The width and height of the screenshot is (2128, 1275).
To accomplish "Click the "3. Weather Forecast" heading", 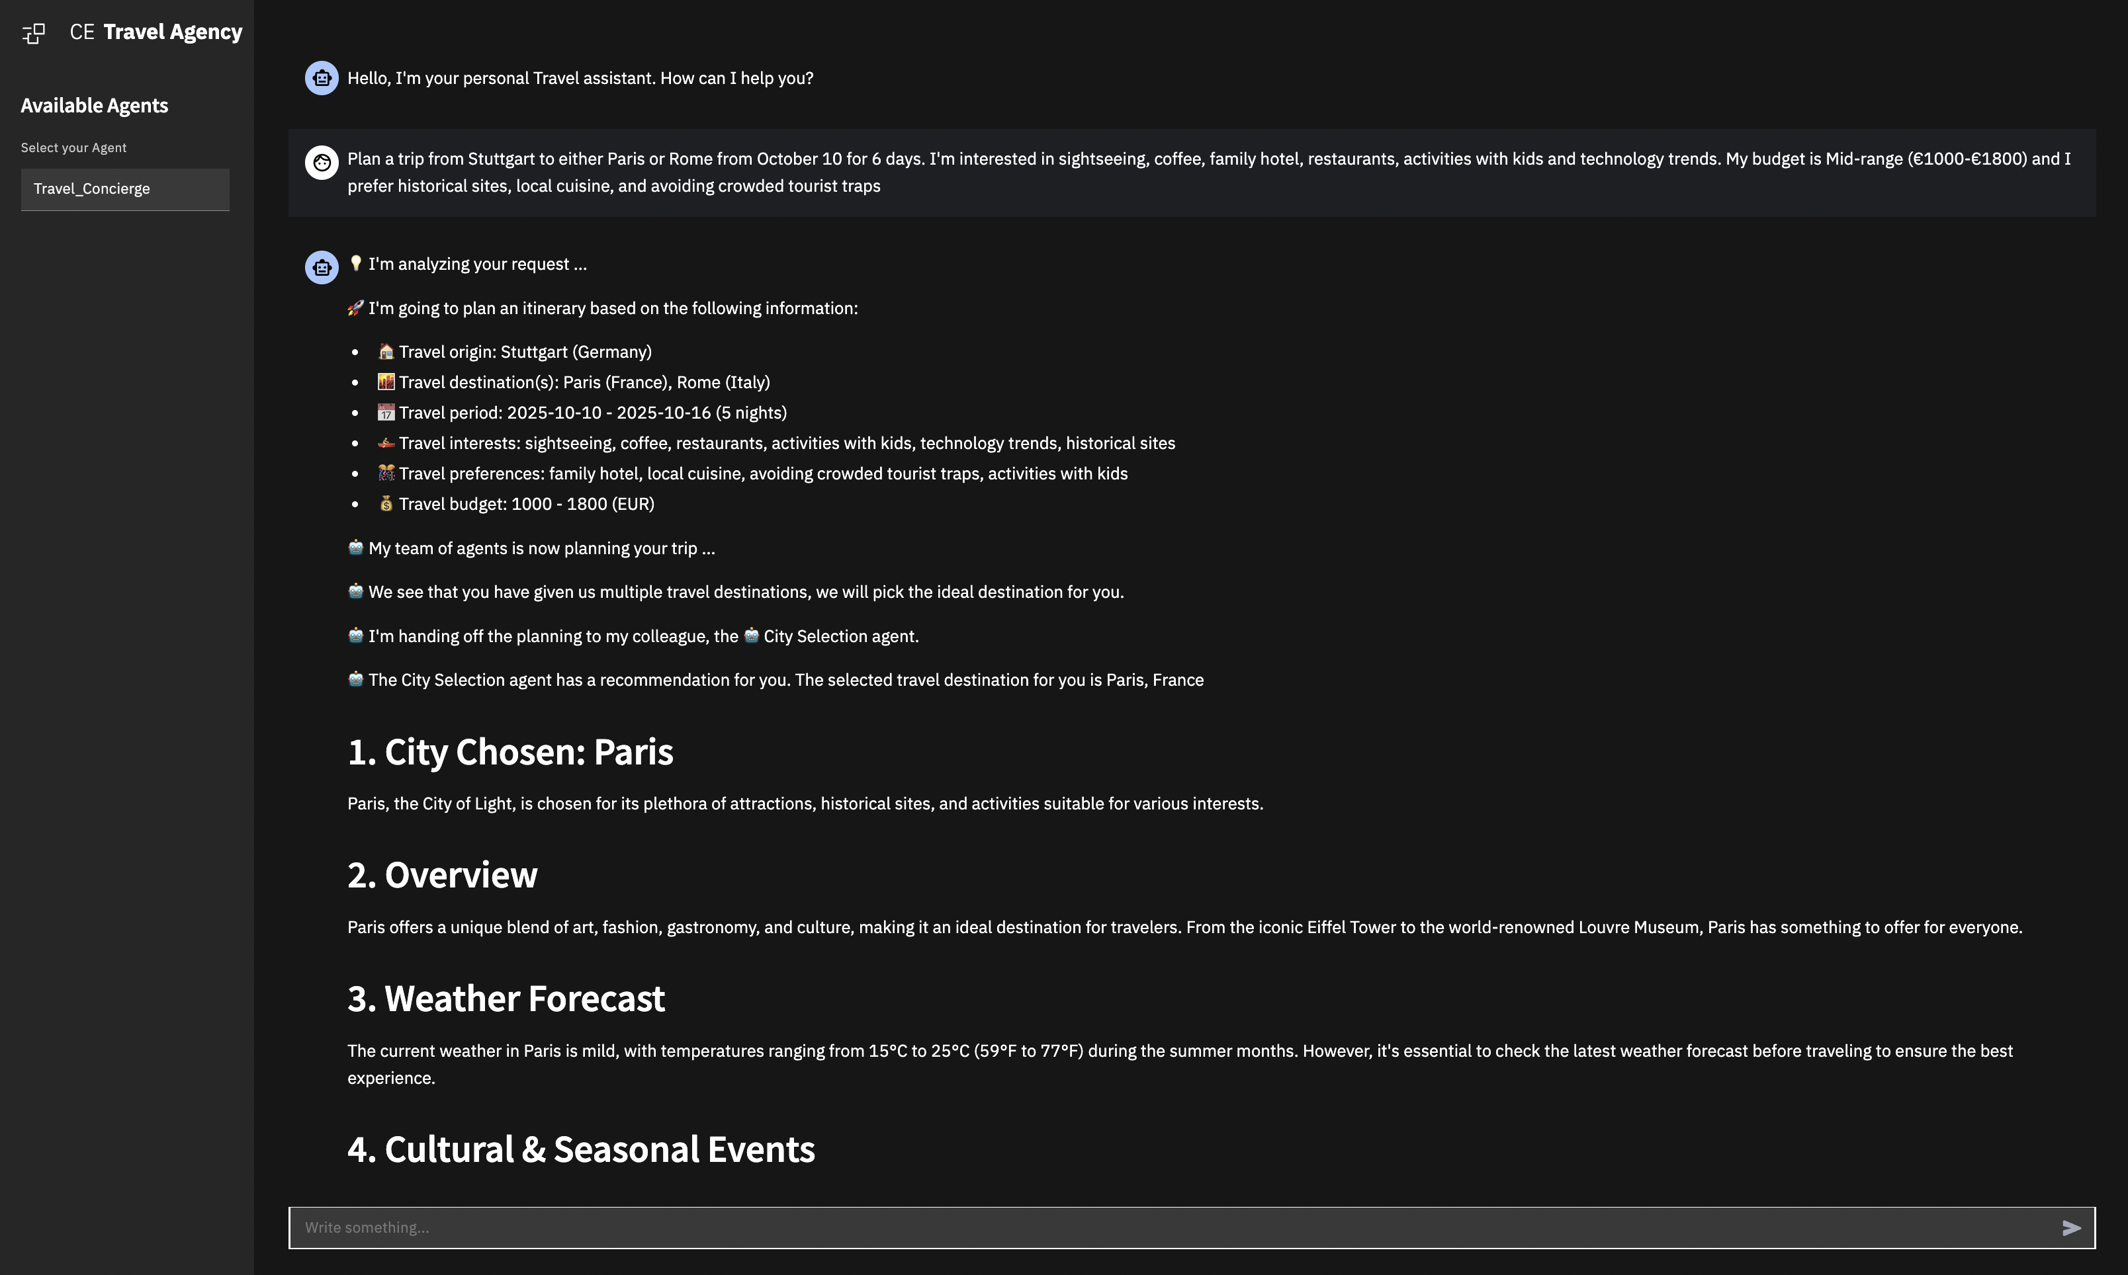I will (x=506, y=999).
